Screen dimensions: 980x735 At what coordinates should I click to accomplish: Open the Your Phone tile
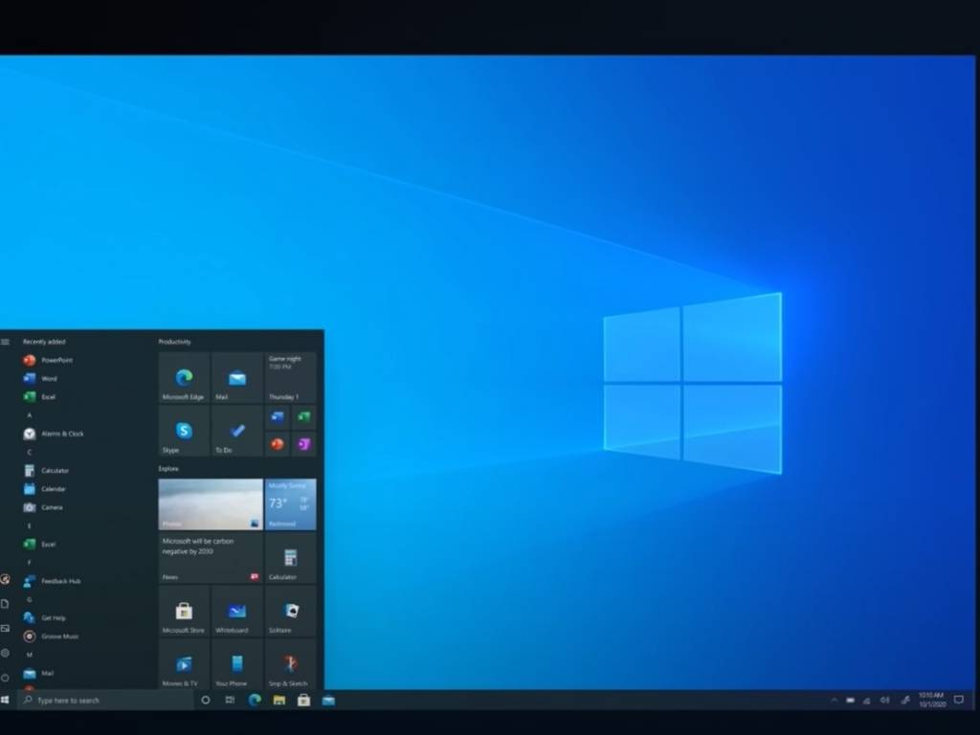(x=237, y=664)
